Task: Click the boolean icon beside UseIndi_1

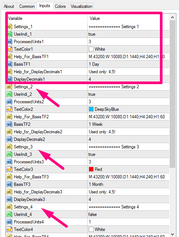Action: 10,34
